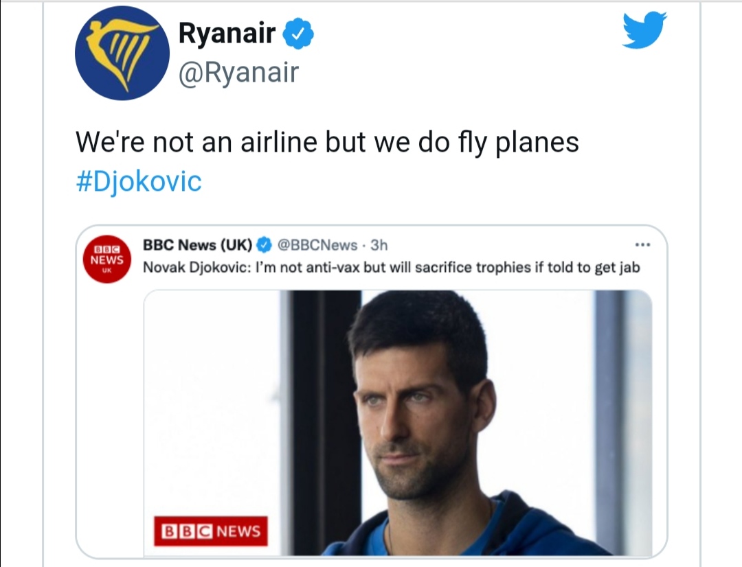Open the #Djokovic hashtag link
Viewport: 742px width, 567px height.
139,181
